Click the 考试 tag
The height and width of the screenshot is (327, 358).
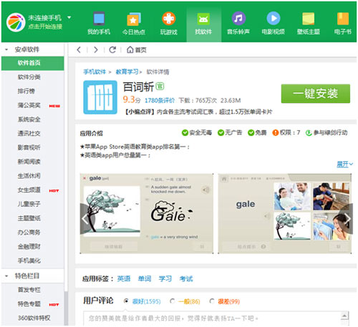pos(186,278)
